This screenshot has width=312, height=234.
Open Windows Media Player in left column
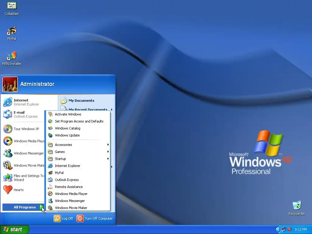pos(23,141)
